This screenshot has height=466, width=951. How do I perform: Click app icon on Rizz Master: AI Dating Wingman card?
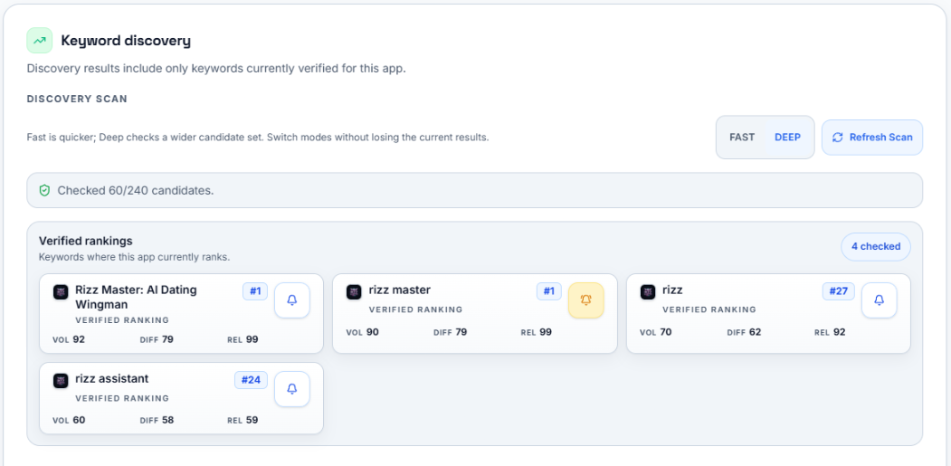(x=61, y=292)
